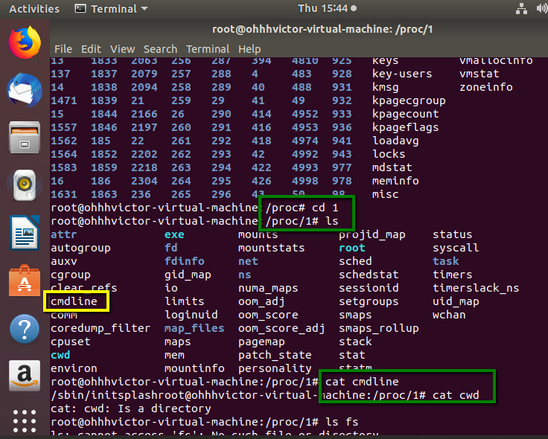
Task: Click the loginuid file name
Action: (191, 315)
